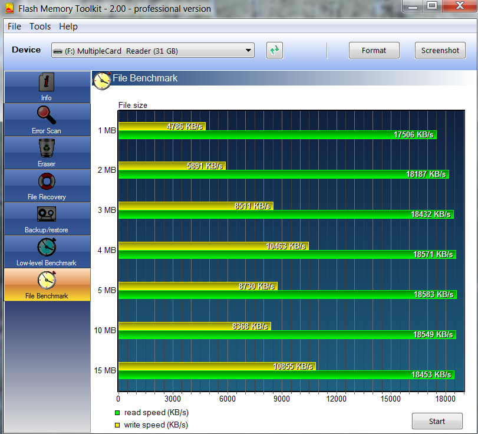478x434 pixels.
Task: Start the file benchmark
Action: coord(437,421)
